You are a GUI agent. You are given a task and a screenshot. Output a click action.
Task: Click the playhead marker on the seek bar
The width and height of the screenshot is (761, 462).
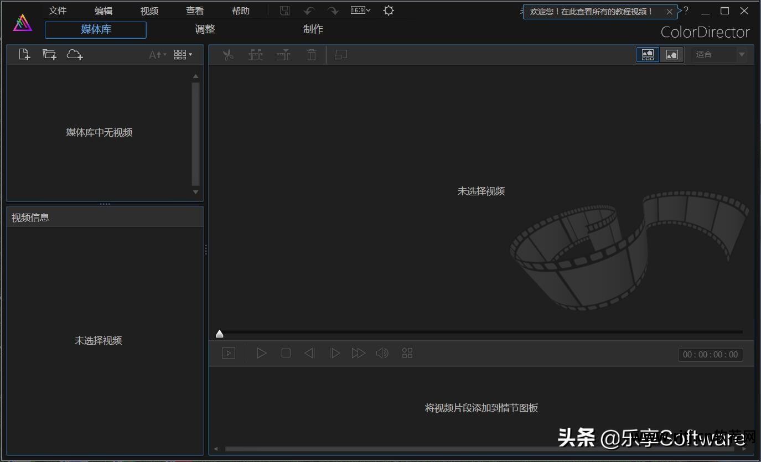tap(220, 334)
